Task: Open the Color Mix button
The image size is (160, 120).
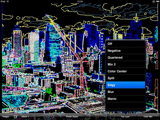Action: click(148, 117)
